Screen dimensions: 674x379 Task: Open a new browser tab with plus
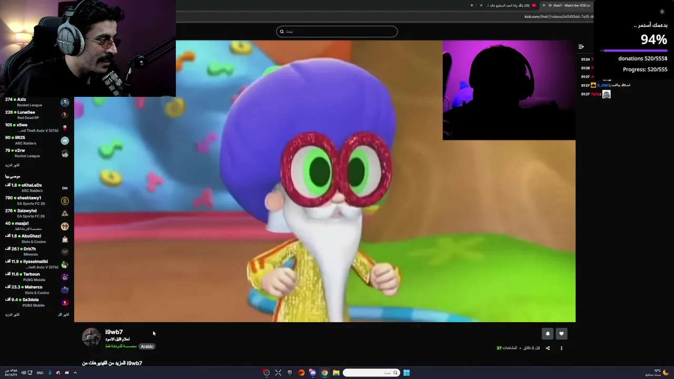(x=471, y=5)
